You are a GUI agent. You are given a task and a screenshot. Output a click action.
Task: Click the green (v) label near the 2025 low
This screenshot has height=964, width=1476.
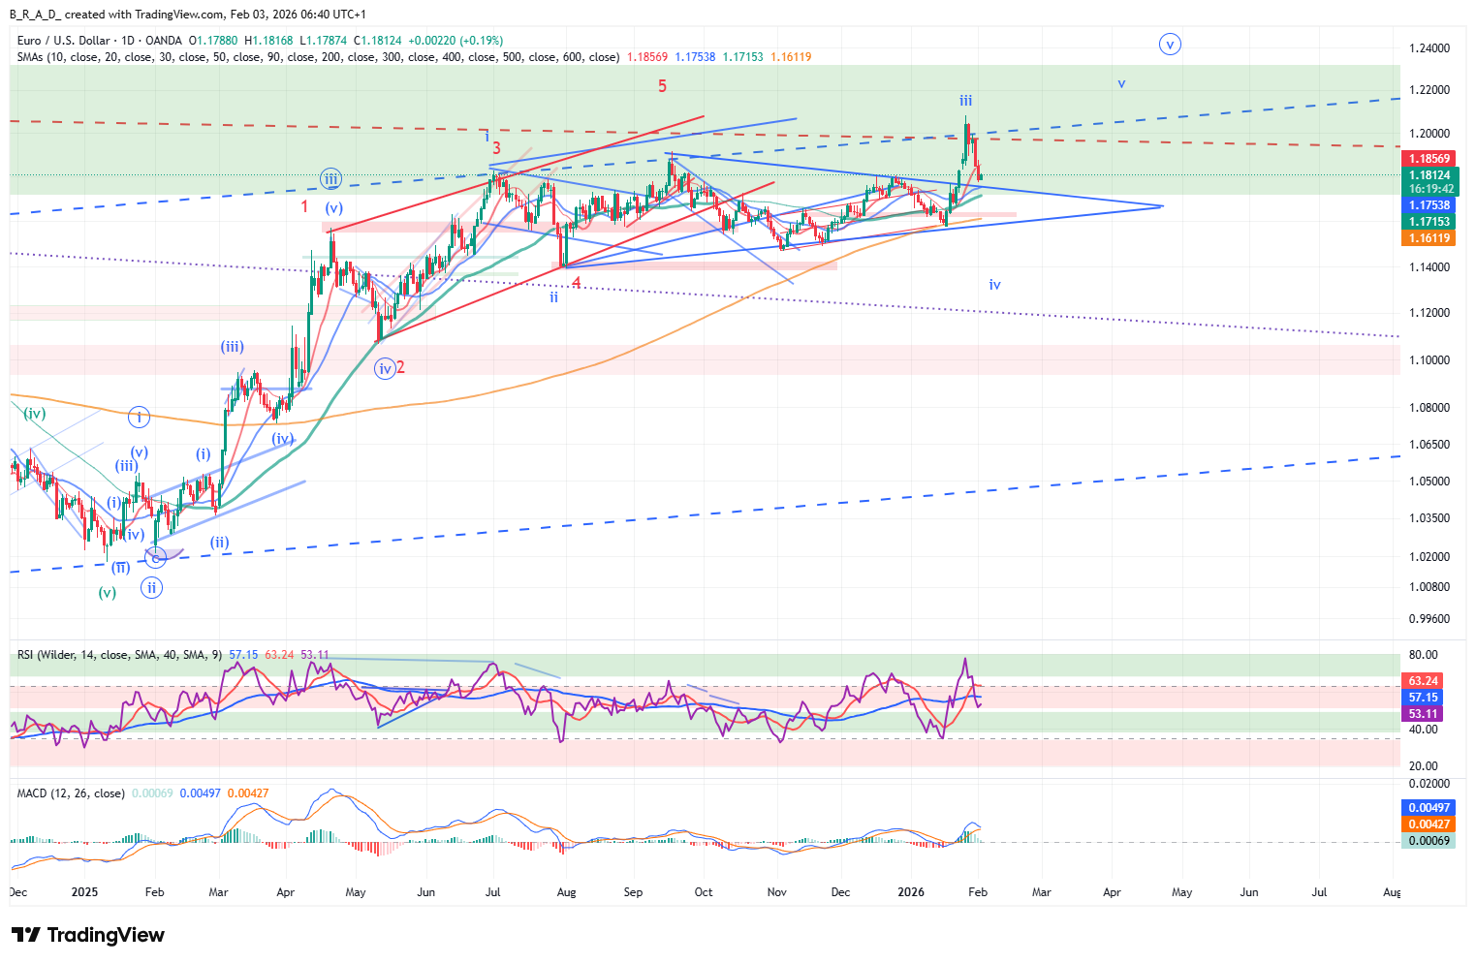[107, 593]
